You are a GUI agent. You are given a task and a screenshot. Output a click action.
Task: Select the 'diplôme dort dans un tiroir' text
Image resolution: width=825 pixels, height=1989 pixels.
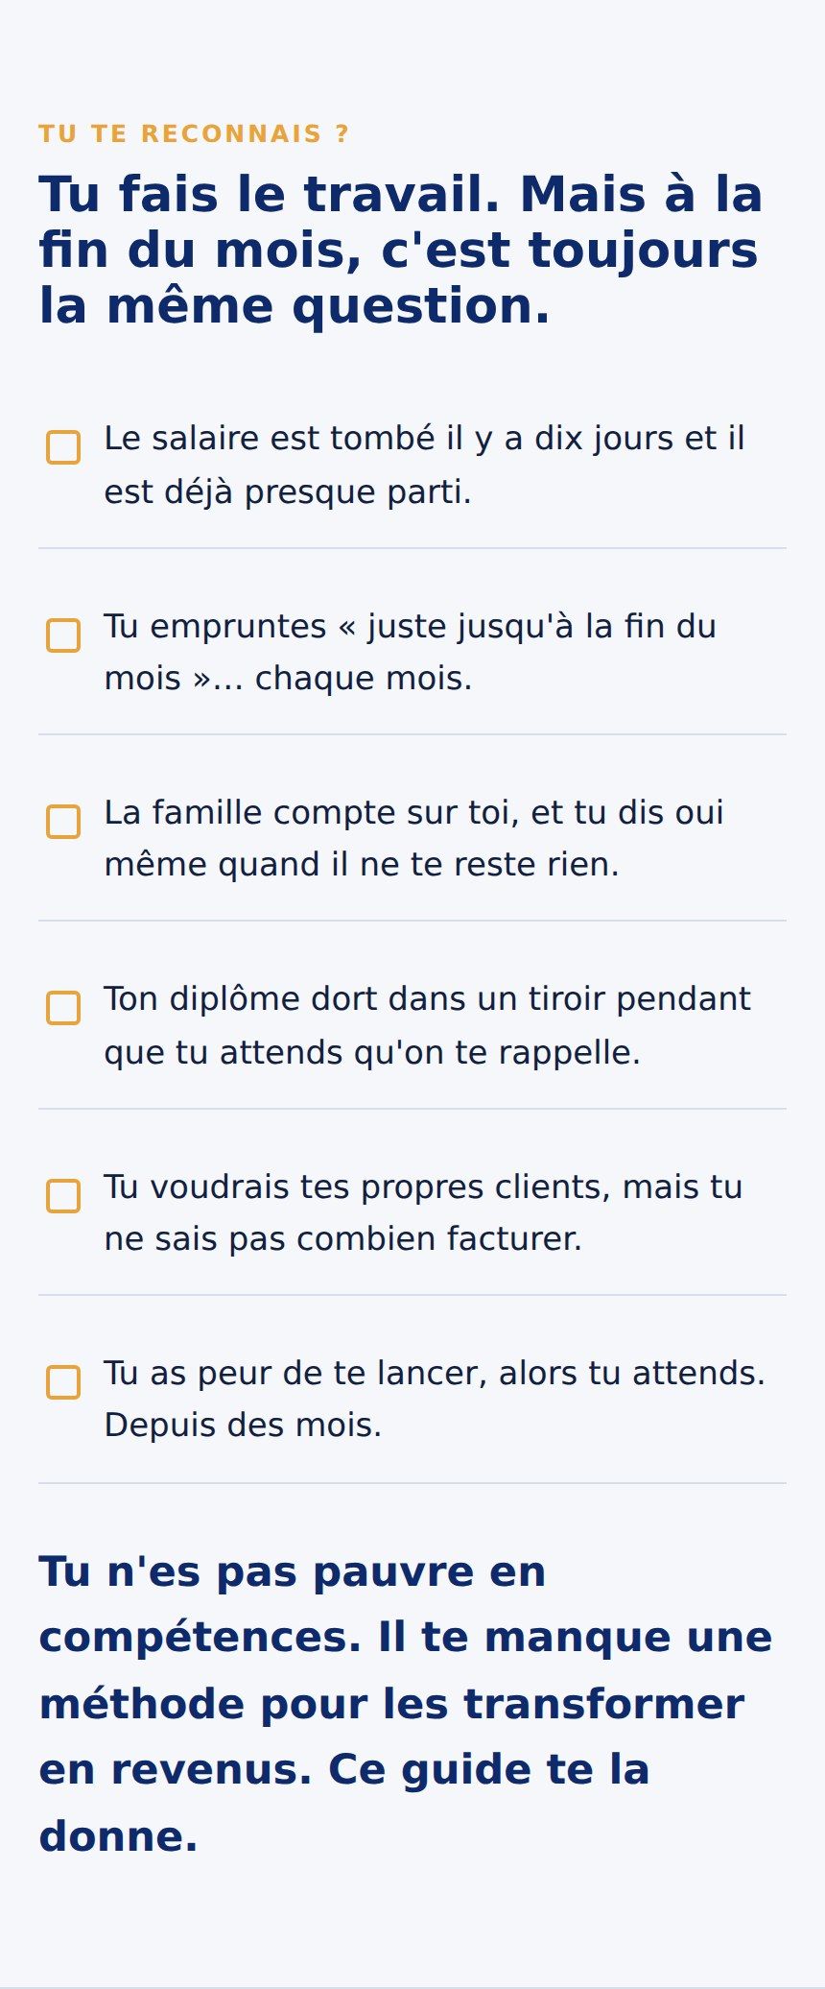click(x=427, y=1025)
